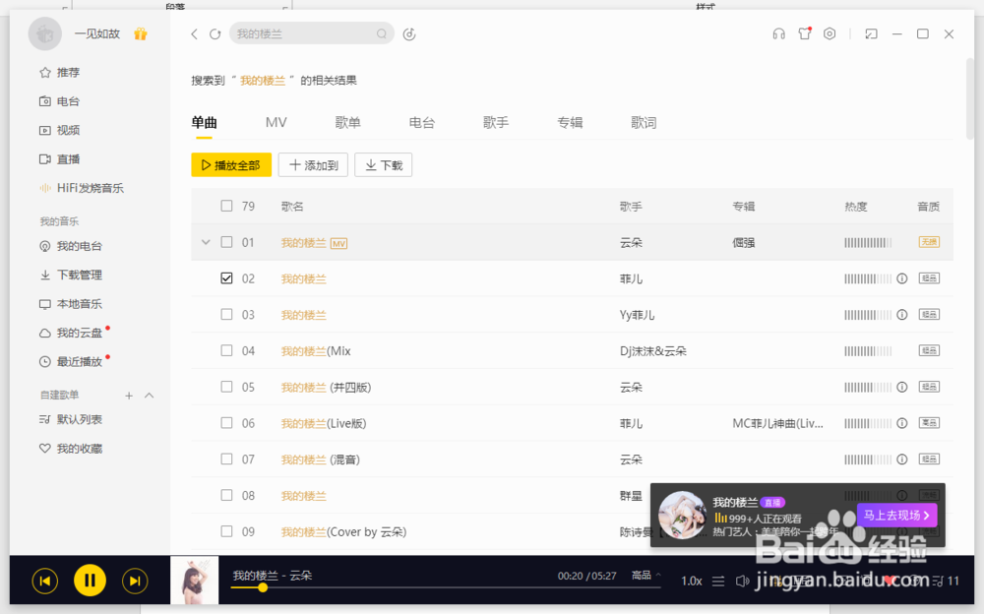Open the 直播 live section
The width and height of the screenshot is (984, 614).
(60, 158)
